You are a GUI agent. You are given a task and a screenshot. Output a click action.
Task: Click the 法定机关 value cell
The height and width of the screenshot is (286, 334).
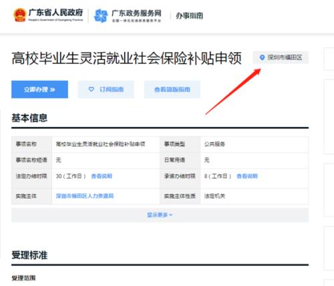point(255,196)
